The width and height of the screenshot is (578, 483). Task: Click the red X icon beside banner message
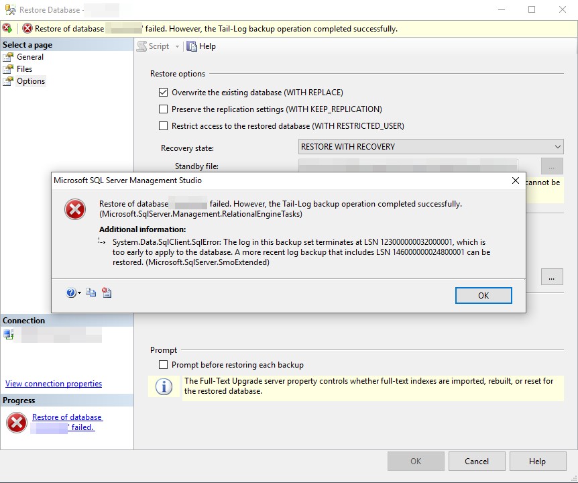(27, 28)
